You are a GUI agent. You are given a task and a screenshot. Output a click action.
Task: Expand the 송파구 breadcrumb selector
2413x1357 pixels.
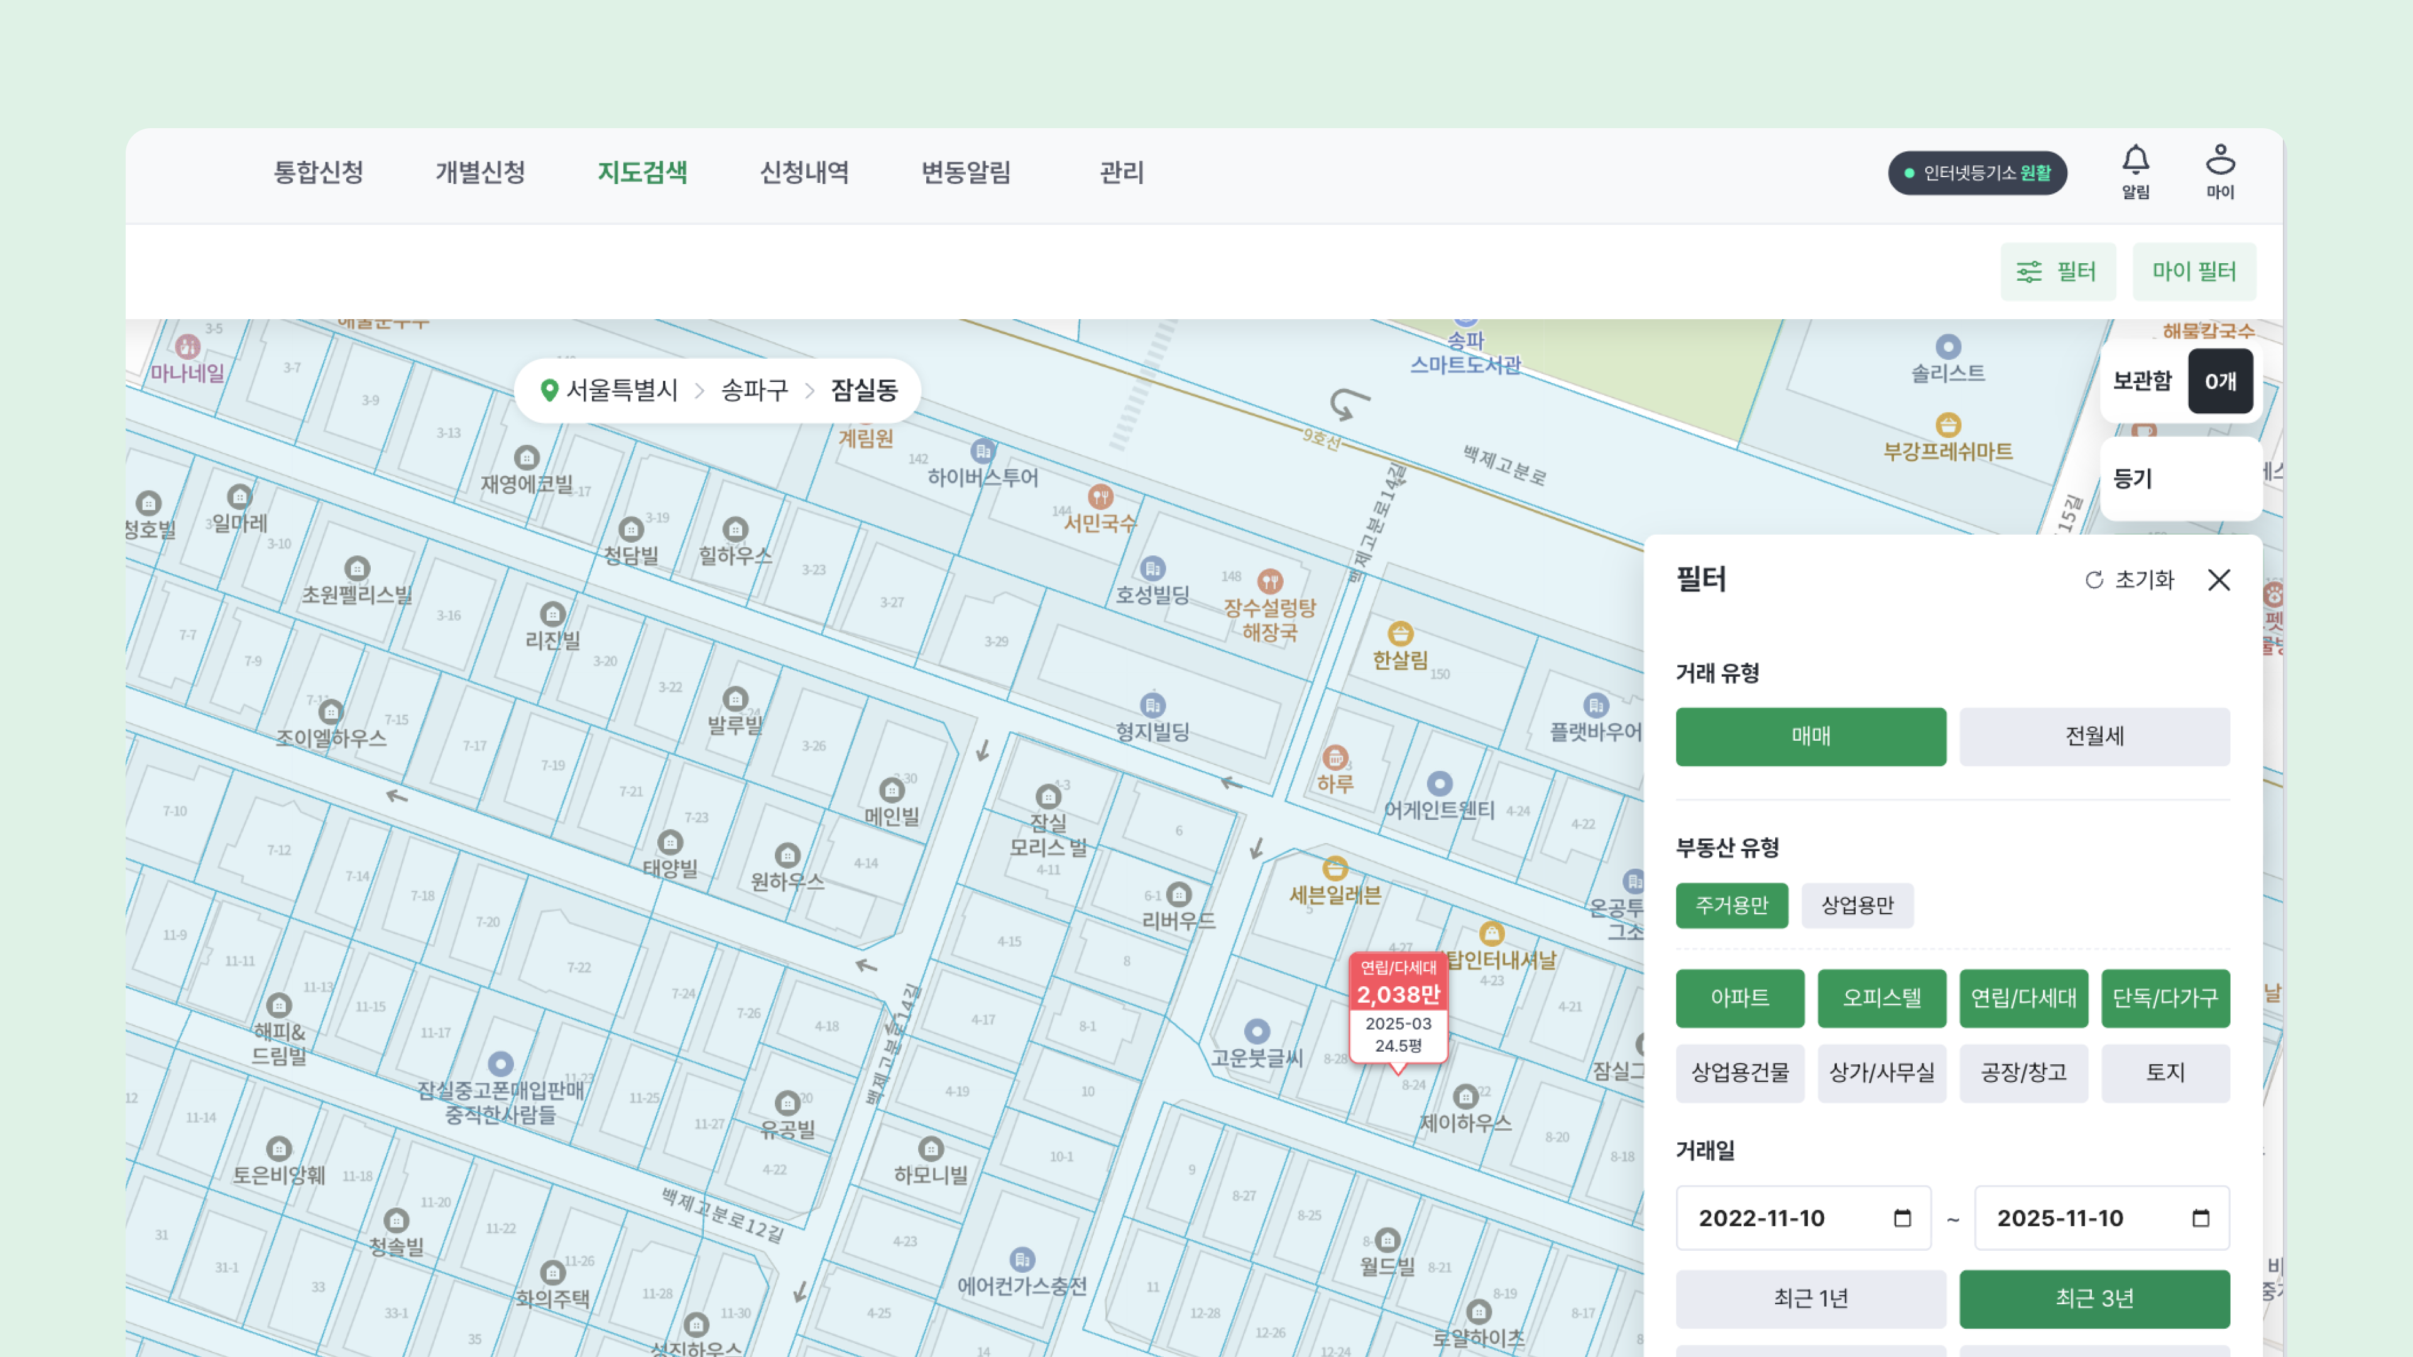(x=754, y=390)
